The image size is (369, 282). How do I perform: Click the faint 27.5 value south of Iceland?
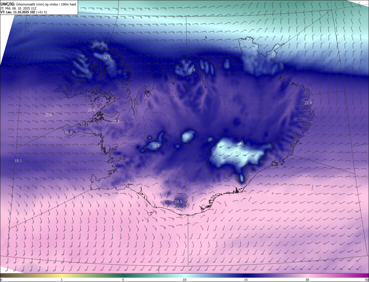pyautogui.click(x=236, y=243)
